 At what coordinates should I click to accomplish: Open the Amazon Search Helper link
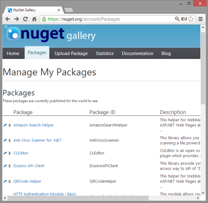34,125
